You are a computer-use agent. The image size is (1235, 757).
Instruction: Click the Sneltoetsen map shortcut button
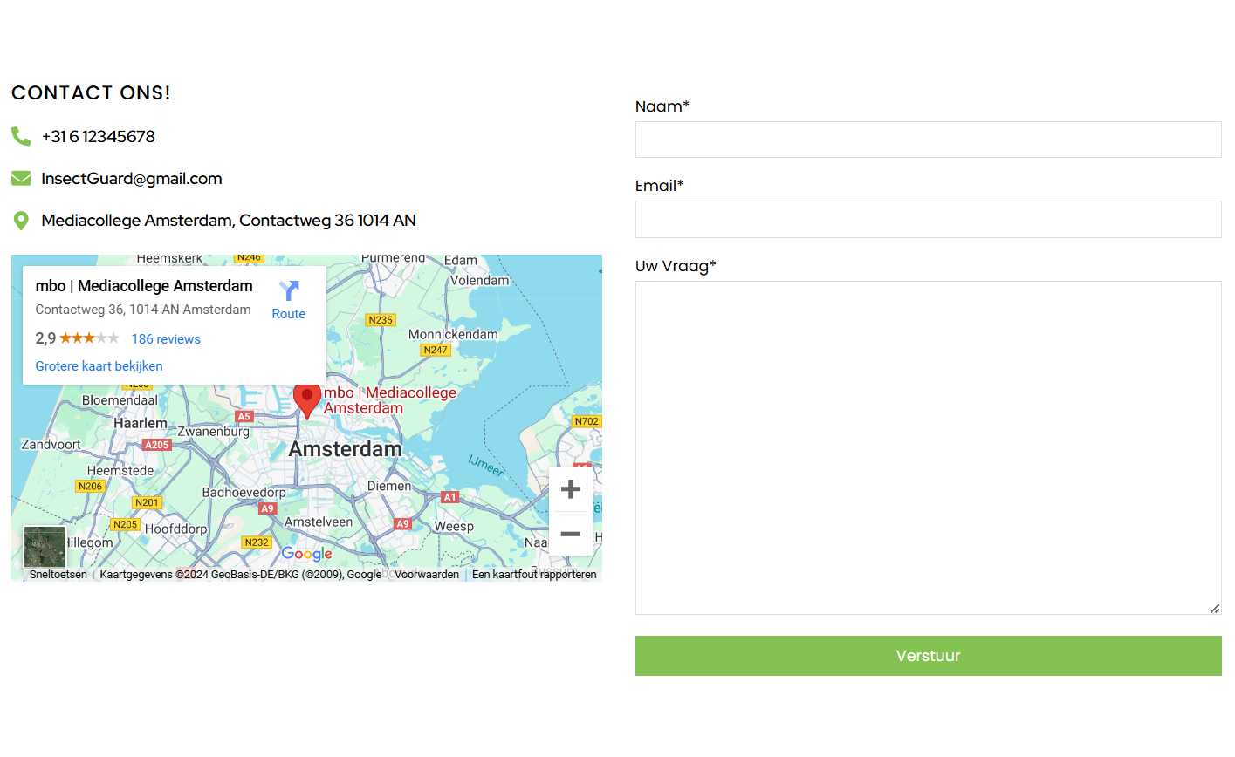tap(58, 575)
